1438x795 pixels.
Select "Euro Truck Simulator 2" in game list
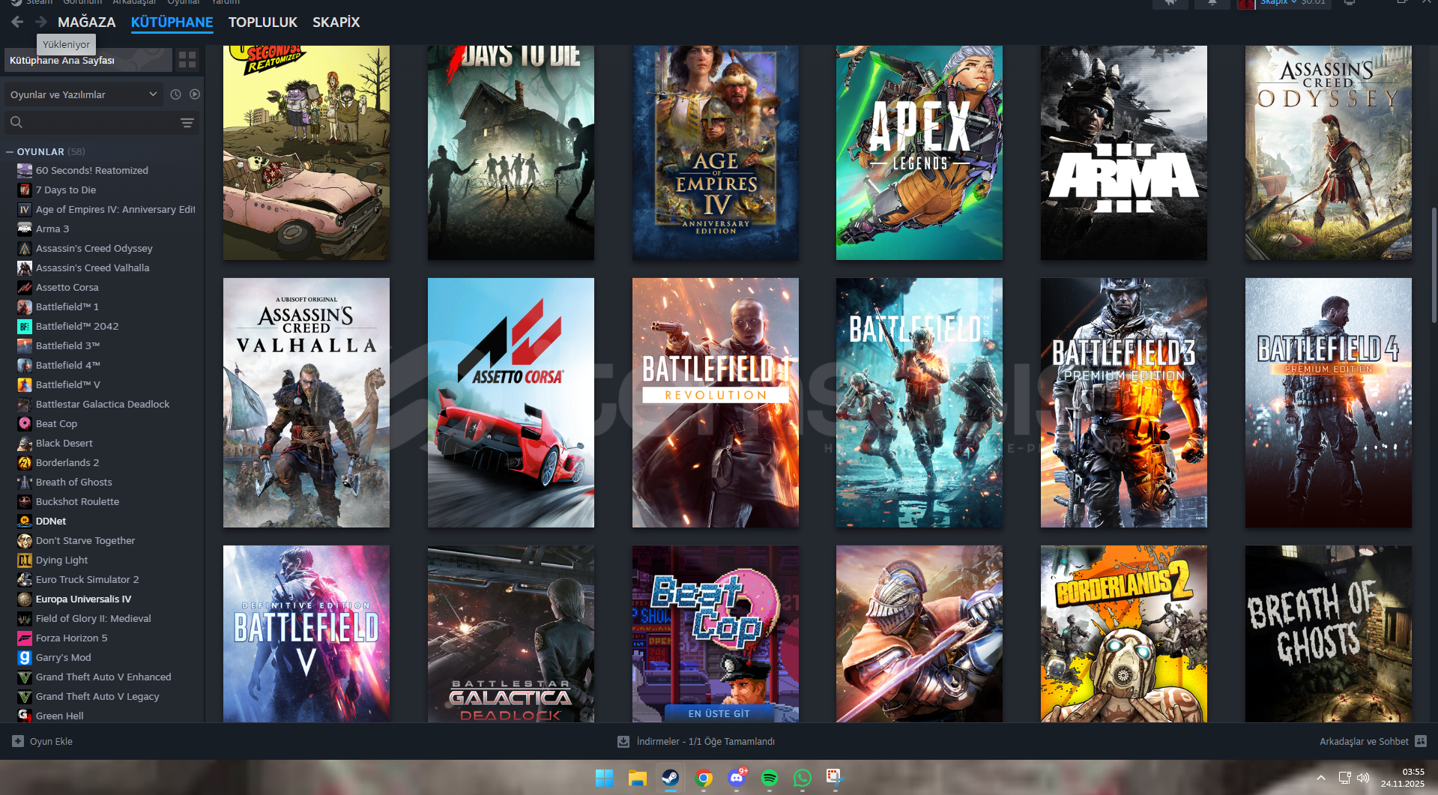tap(88, 579)
